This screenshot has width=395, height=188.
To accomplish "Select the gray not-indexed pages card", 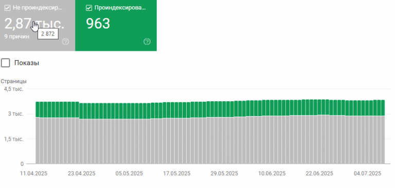I will (38, 25).
